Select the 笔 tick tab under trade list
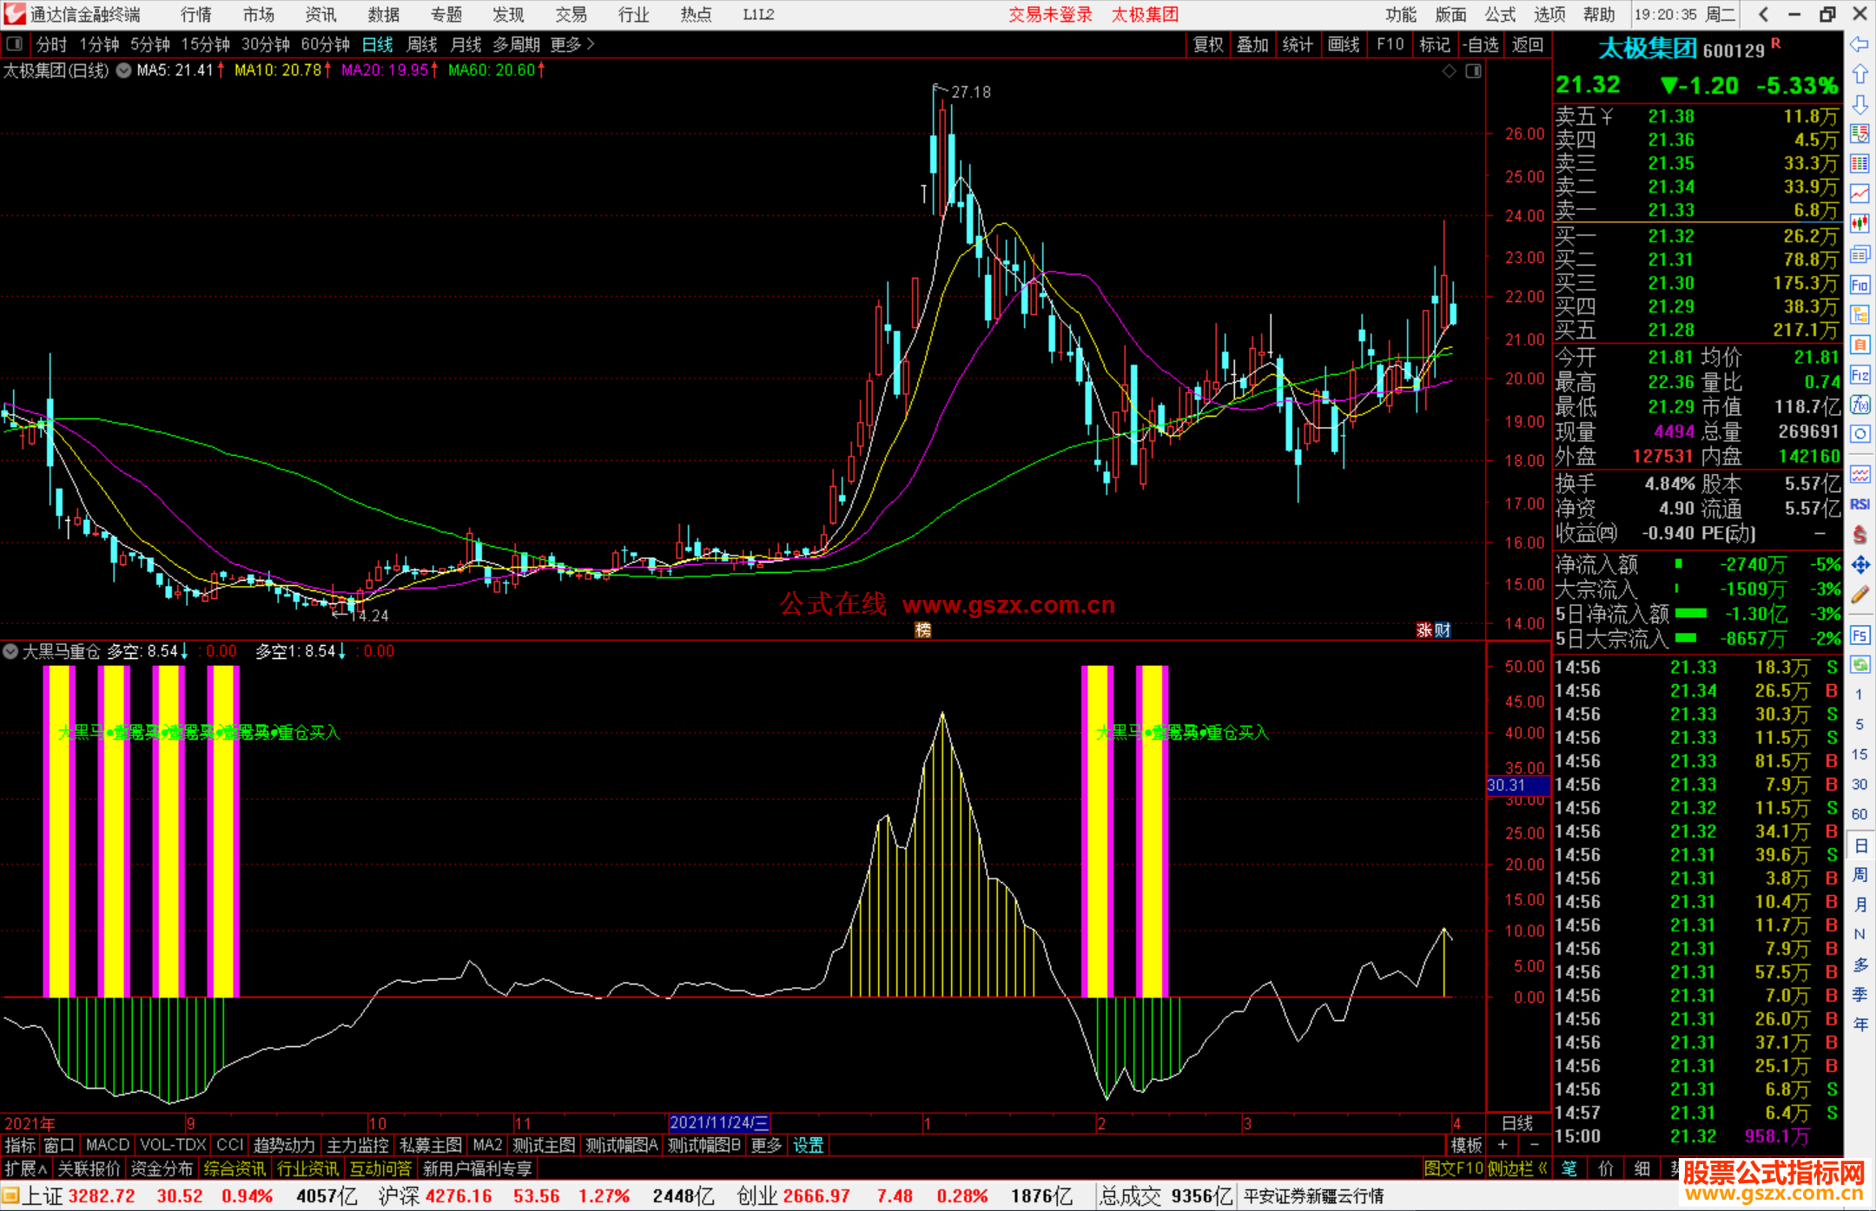 [x=1569, y=1168]
